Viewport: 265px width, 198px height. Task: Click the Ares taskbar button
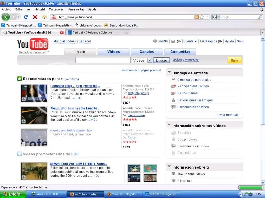[x=47, y=194]
